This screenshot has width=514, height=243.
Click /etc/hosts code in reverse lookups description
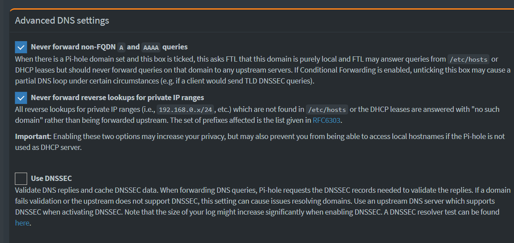pyautogui.click(x=327, y=109)
